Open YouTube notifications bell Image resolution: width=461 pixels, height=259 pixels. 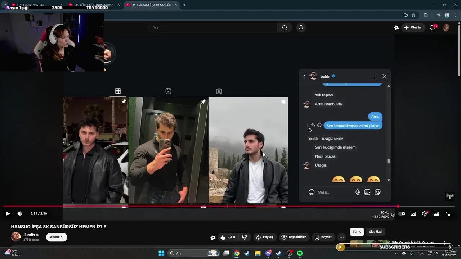[x=433, y=28]
